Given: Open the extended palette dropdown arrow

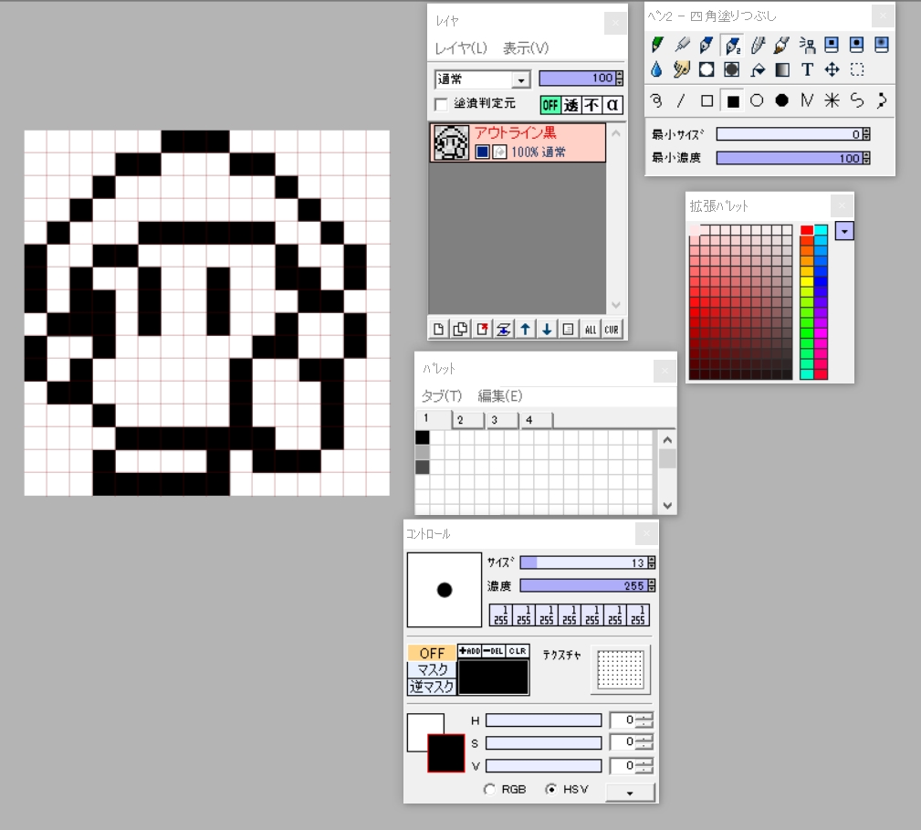Looking at the screenshot, I should 844,231.
